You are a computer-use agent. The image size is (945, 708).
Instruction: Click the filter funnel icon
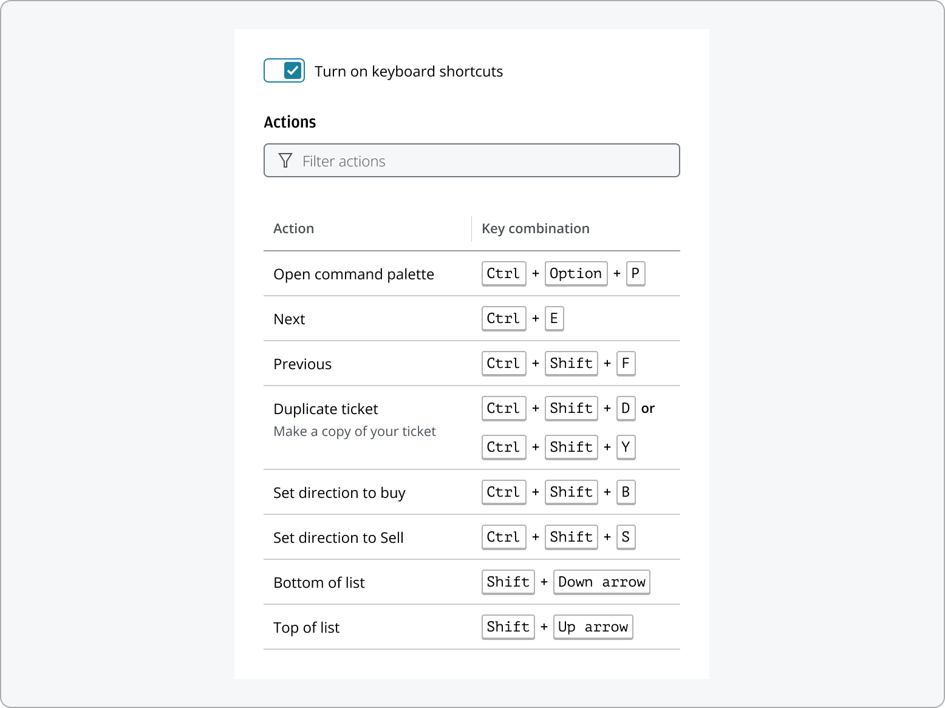(285, 160)
